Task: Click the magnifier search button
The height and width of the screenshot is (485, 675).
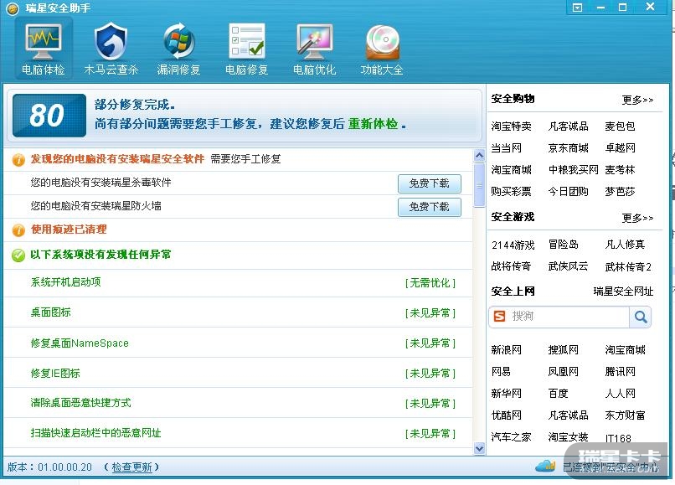Action: [x=640, y=317]
